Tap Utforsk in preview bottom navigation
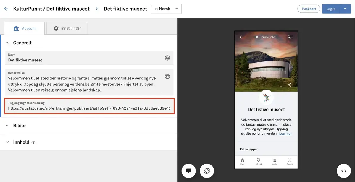 tap(258, 162)
